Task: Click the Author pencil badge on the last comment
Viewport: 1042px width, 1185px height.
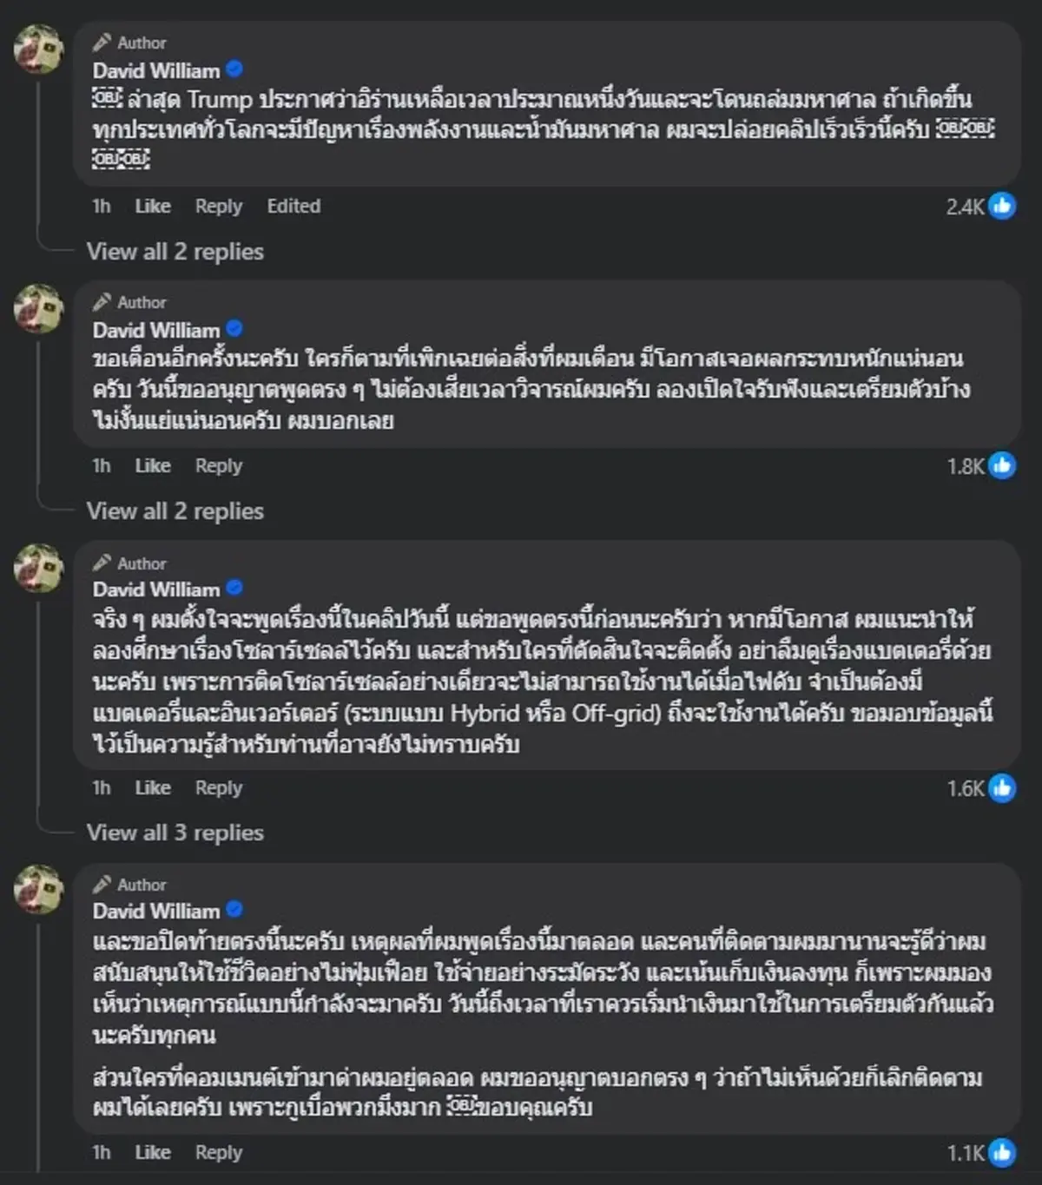Action: click(104, 884)
